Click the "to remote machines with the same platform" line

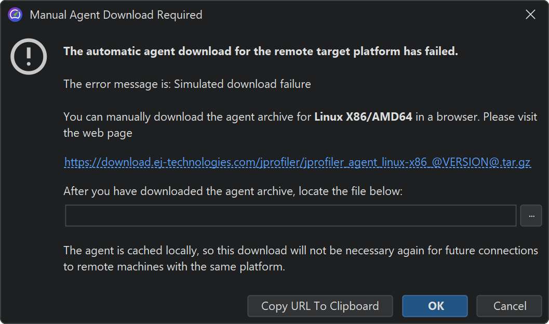[174, 267]
